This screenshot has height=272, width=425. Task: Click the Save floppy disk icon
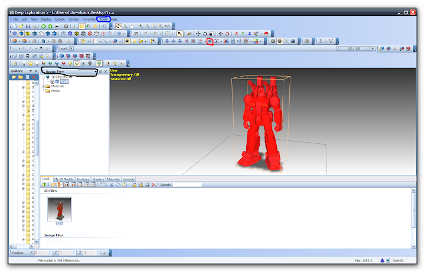28,27
